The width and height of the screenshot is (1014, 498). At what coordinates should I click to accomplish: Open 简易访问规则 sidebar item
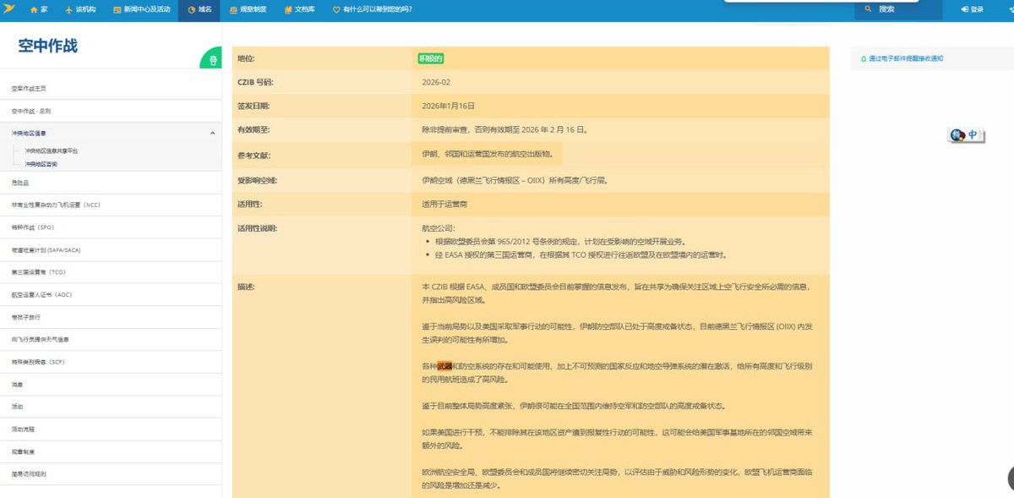coord(29,474)
